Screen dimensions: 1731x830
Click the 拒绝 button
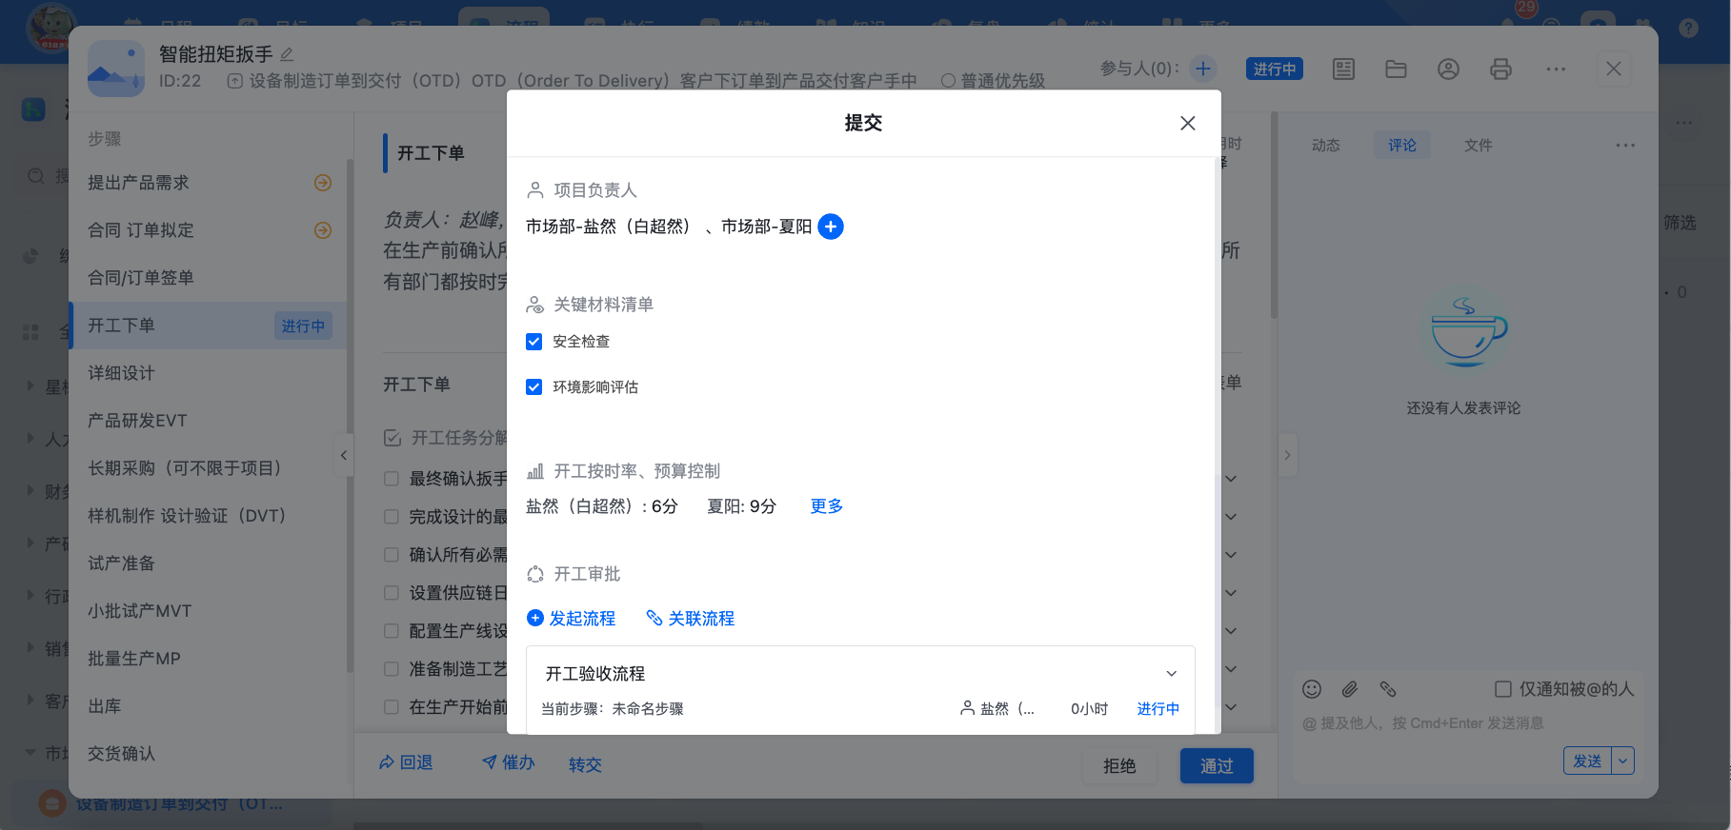click(x=1119, y=766)
